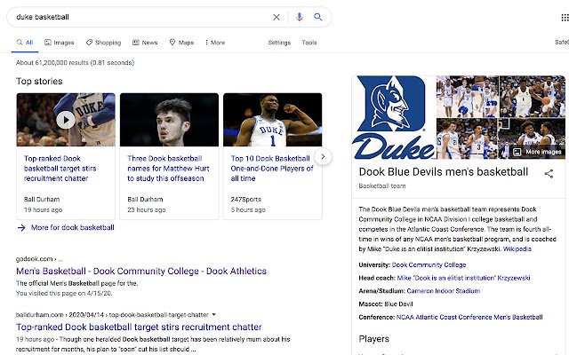
Task: Clear the search box with the X icon
Action: coord(276,17)
